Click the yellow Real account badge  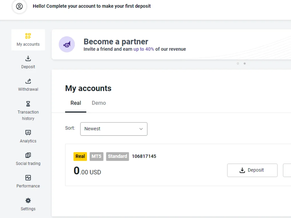(x=80, y=156)
